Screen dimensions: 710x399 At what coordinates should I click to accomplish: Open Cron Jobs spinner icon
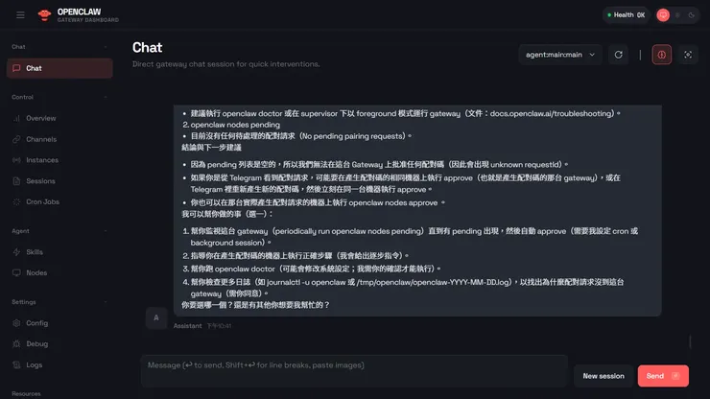tap(16, 202)
